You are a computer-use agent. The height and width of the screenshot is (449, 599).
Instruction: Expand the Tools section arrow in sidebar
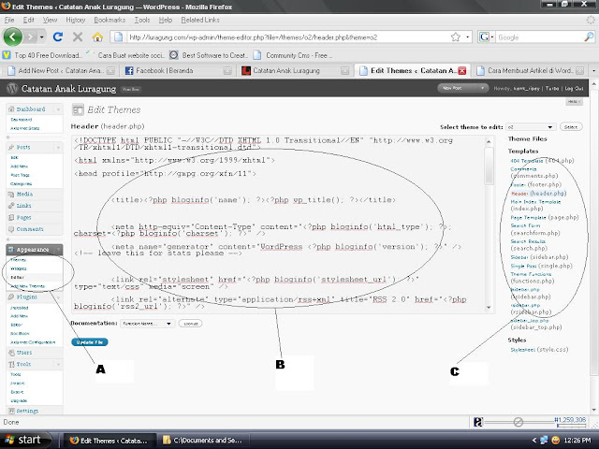click(58, 365)
